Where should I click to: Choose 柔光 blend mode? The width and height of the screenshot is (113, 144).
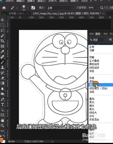[101, 102]
